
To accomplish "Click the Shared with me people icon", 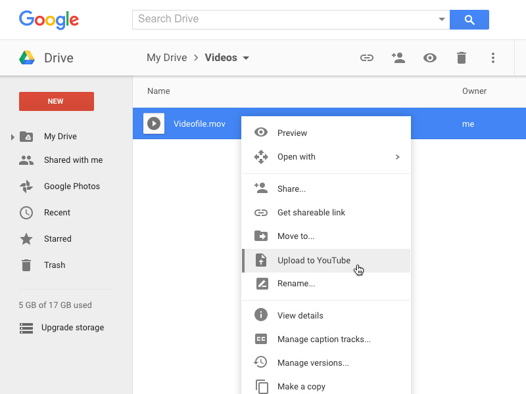I will [x=26, y=160].
